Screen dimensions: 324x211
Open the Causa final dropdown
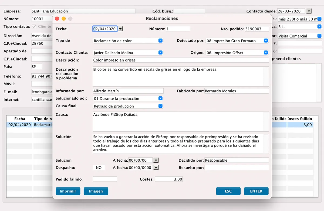[x=160, y=106]
